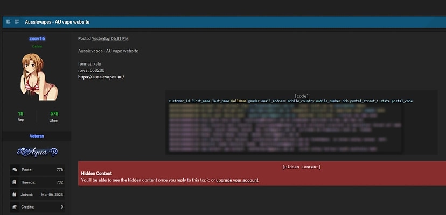
Task: Click the zxcv16 avatar image
Action: click(x=38, y=77)
